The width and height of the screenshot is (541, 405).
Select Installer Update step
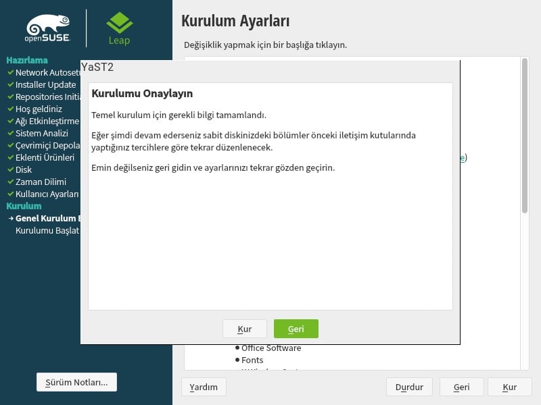pyautogui.click(x=45, y=85)
